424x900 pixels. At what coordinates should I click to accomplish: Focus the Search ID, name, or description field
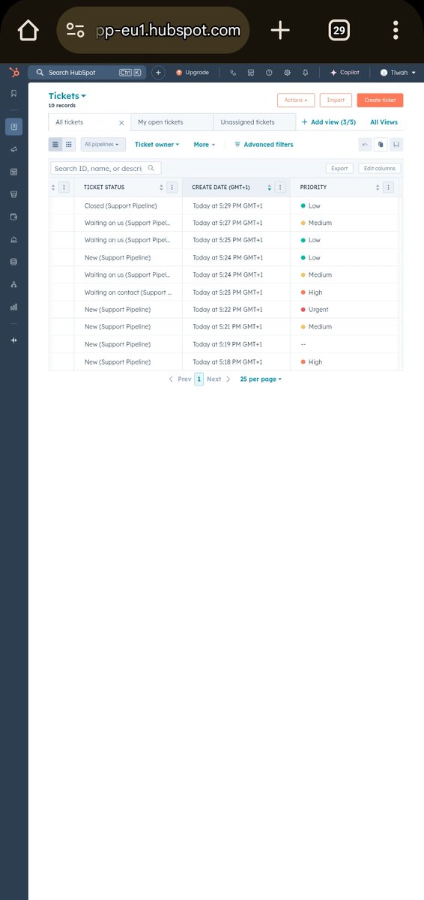pyautogui.click(x=105, y=169)
